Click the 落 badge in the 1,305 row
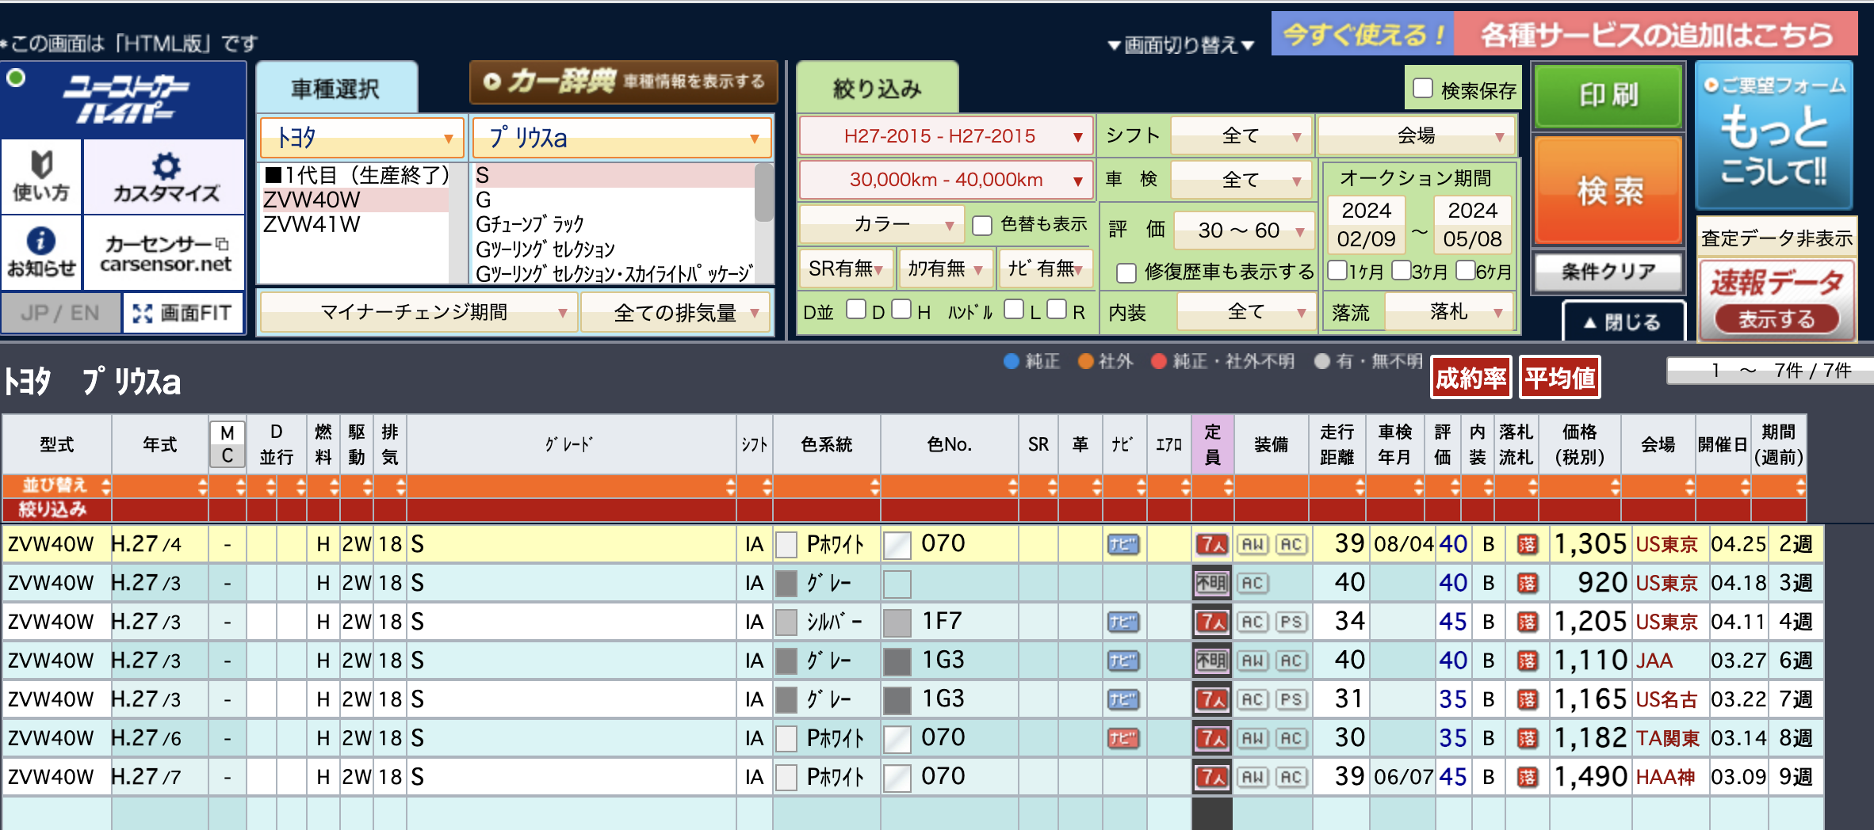 click(1527, 544)
